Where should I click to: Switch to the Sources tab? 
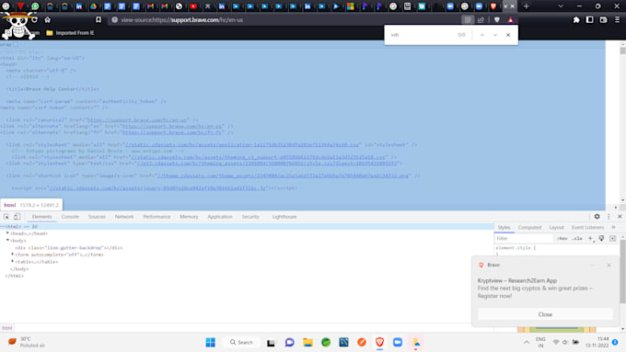pyautogui.click(x=97, y=217)
